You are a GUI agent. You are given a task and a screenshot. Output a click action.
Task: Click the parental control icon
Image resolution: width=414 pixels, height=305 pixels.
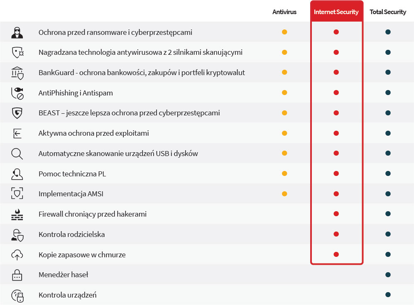point(17,234)
